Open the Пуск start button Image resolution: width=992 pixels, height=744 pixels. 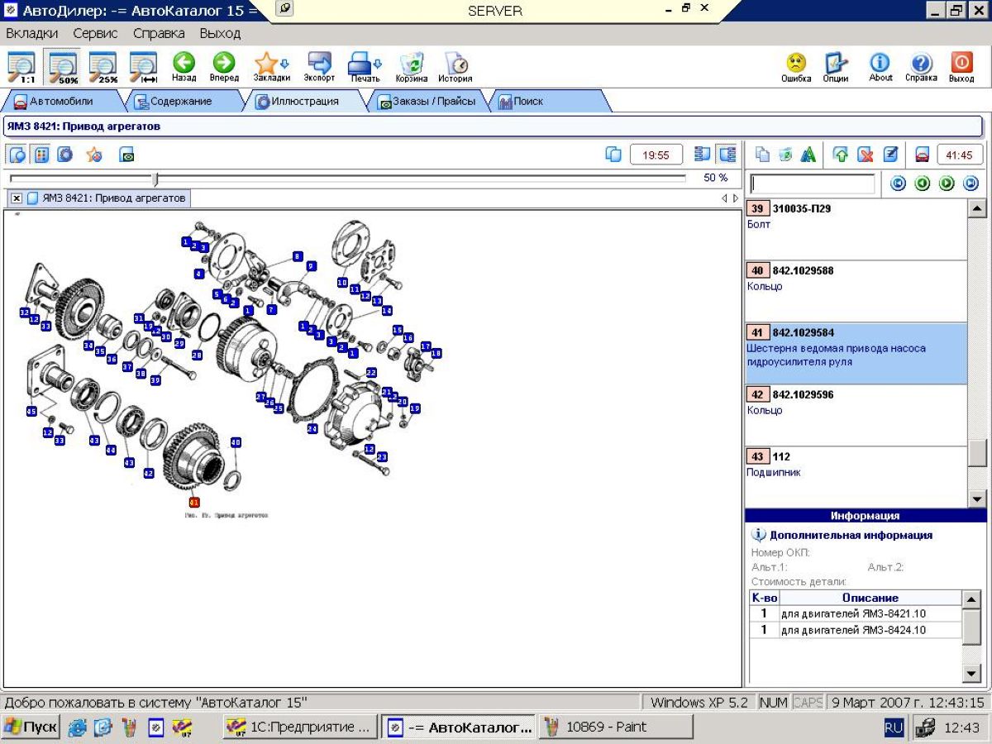click(31, 727)
